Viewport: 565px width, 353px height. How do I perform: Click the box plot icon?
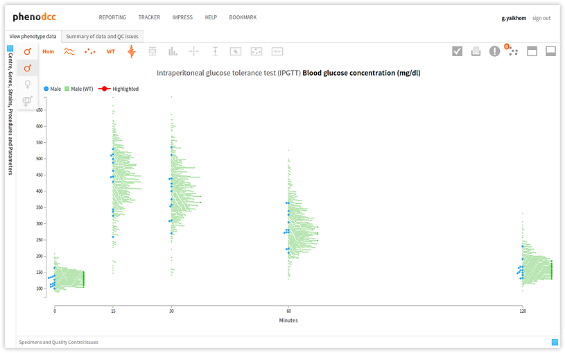(x=153, y=51)
